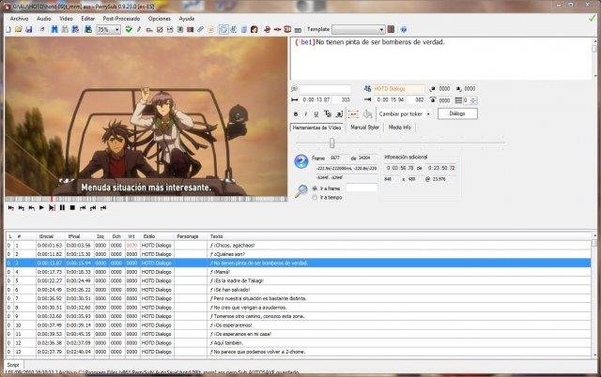
Task: Click the character name field beside the face icon
Action: coord(325,89)
